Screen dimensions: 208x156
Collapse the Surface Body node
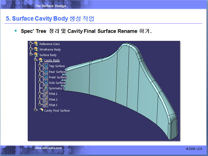[x=31, y=55]
